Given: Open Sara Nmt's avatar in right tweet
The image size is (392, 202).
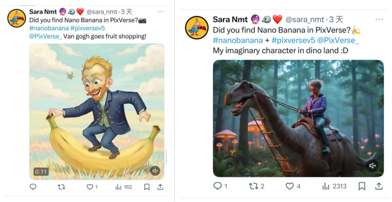Looking at the screenshot, I should [x=197, y=28].
